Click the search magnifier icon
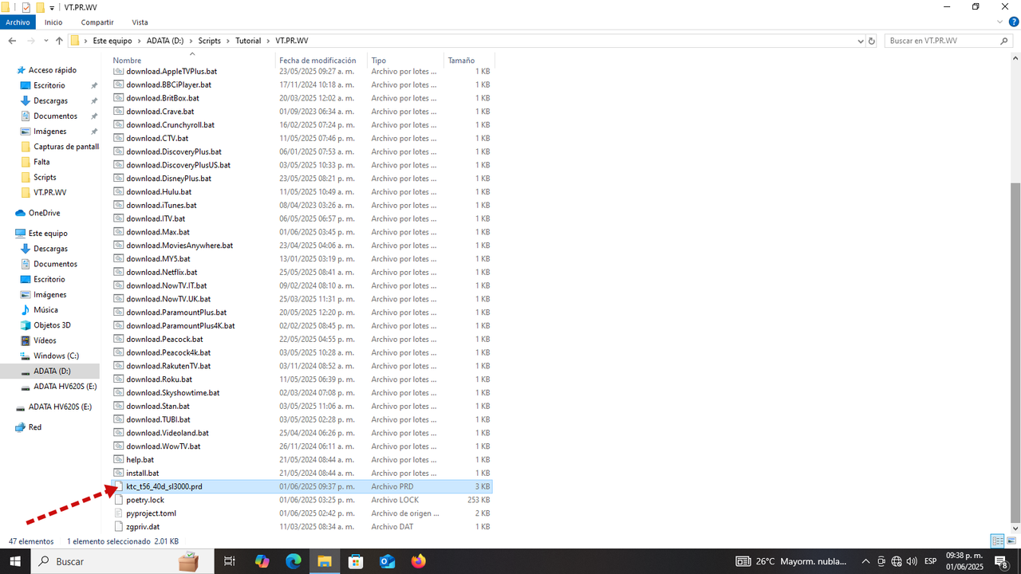Viewport: 1021px width, 574px height. (x=1005, y=41)
